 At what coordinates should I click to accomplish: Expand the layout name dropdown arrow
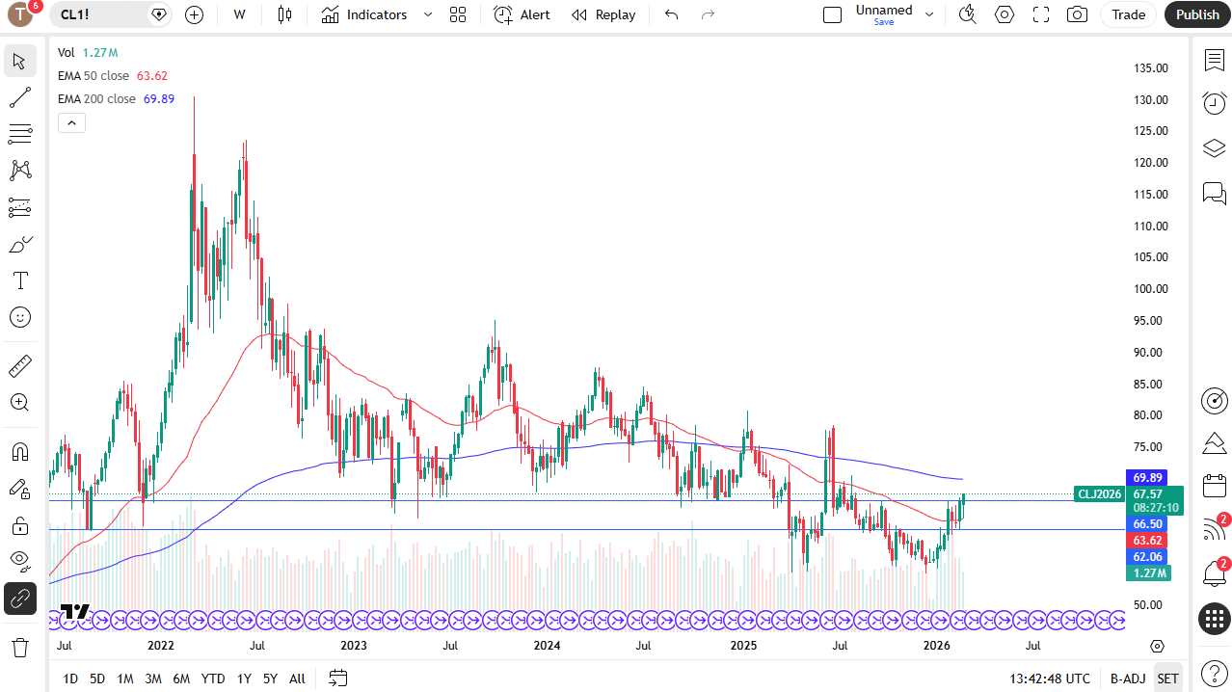(x=929, y=14)
